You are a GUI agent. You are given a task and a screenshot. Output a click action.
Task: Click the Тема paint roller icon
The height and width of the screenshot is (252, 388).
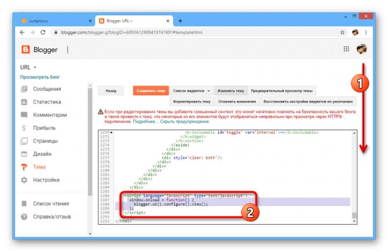pos(24,167)
